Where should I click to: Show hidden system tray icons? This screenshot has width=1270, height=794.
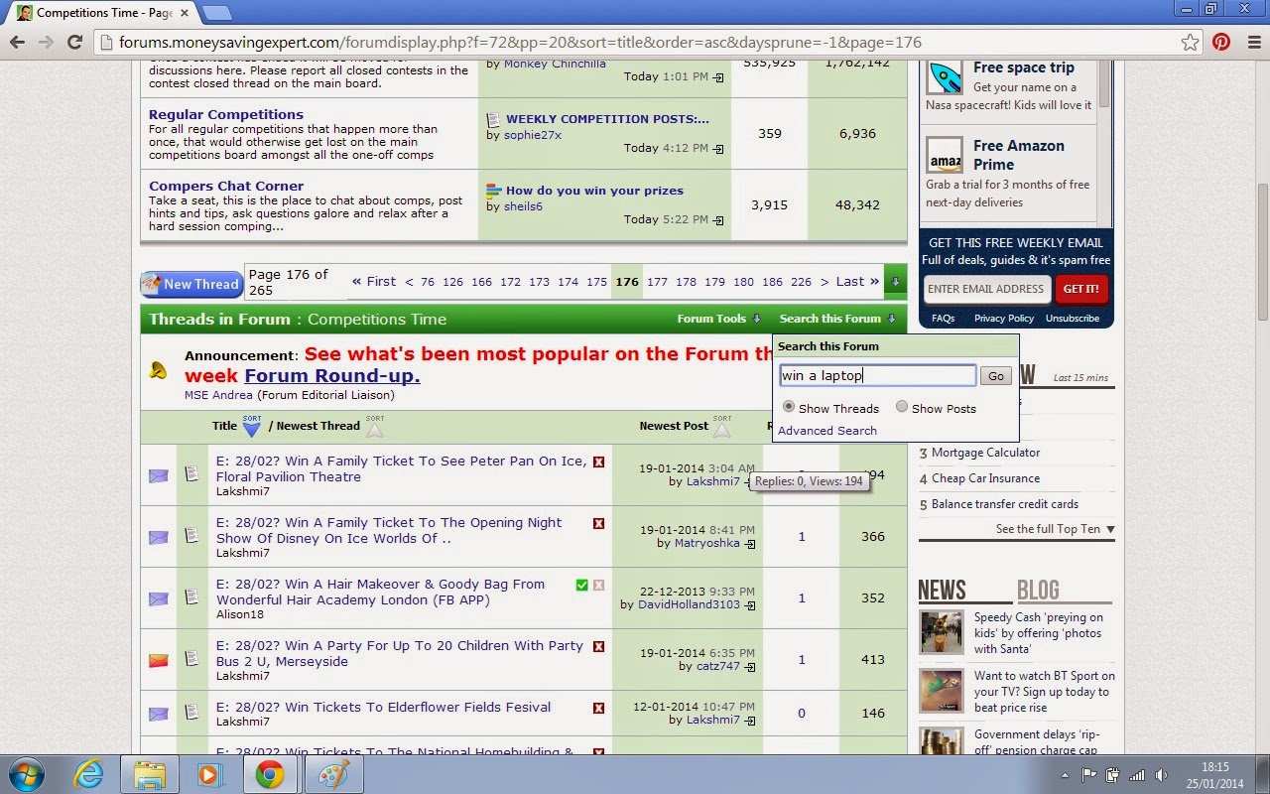[x=1065, y=775]
